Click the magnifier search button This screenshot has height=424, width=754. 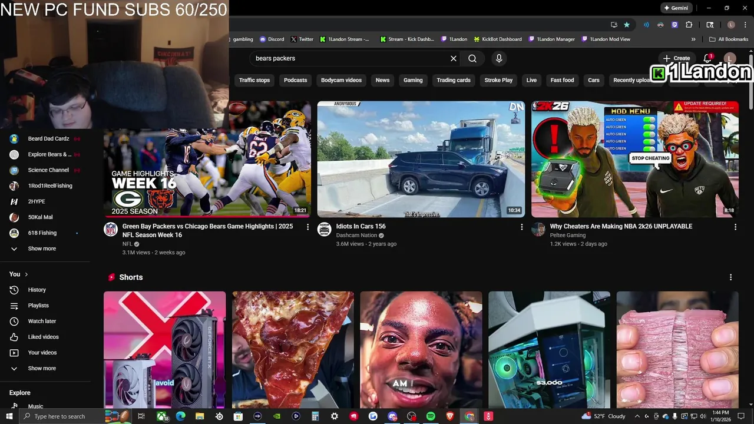coord(472,58)
